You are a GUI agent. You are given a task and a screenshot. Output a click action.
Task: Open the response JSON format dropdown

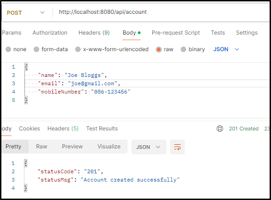148,147
